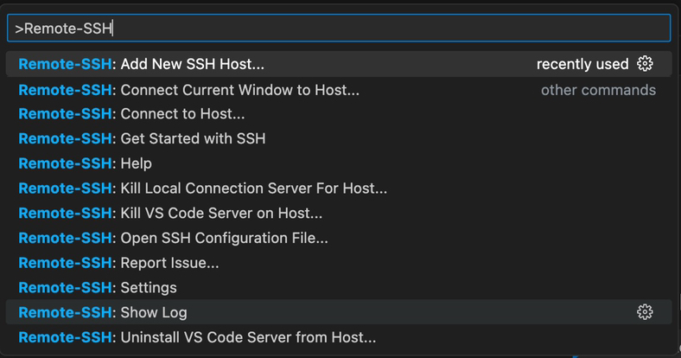Select the Remote-SSH: Help entry
The image size is (681, 358).
(339, 163)
